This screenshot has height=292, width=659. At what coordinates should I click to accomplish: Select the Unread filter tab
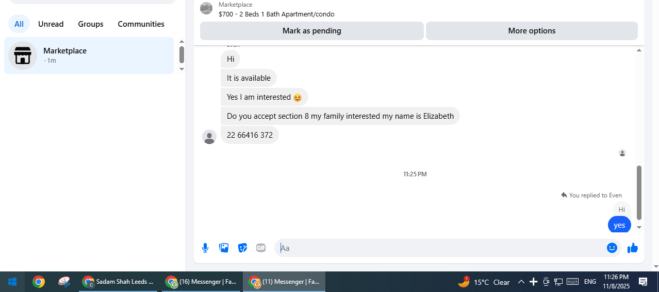[x=51, y=24]
